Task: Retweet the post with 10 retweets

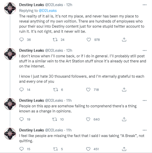Action: click(54, 119)
